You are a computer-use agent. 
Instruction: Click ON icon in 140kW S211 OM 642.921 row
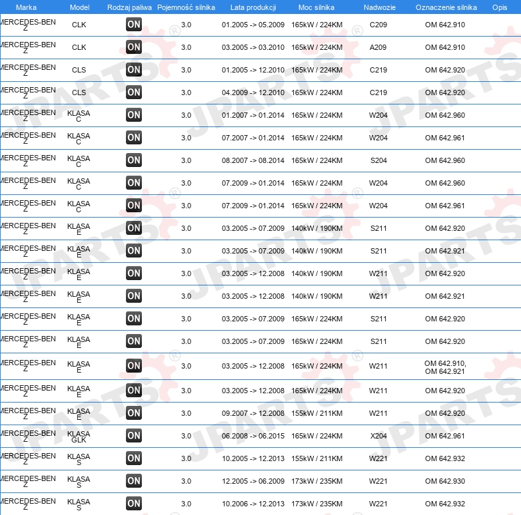pos(134,251)
